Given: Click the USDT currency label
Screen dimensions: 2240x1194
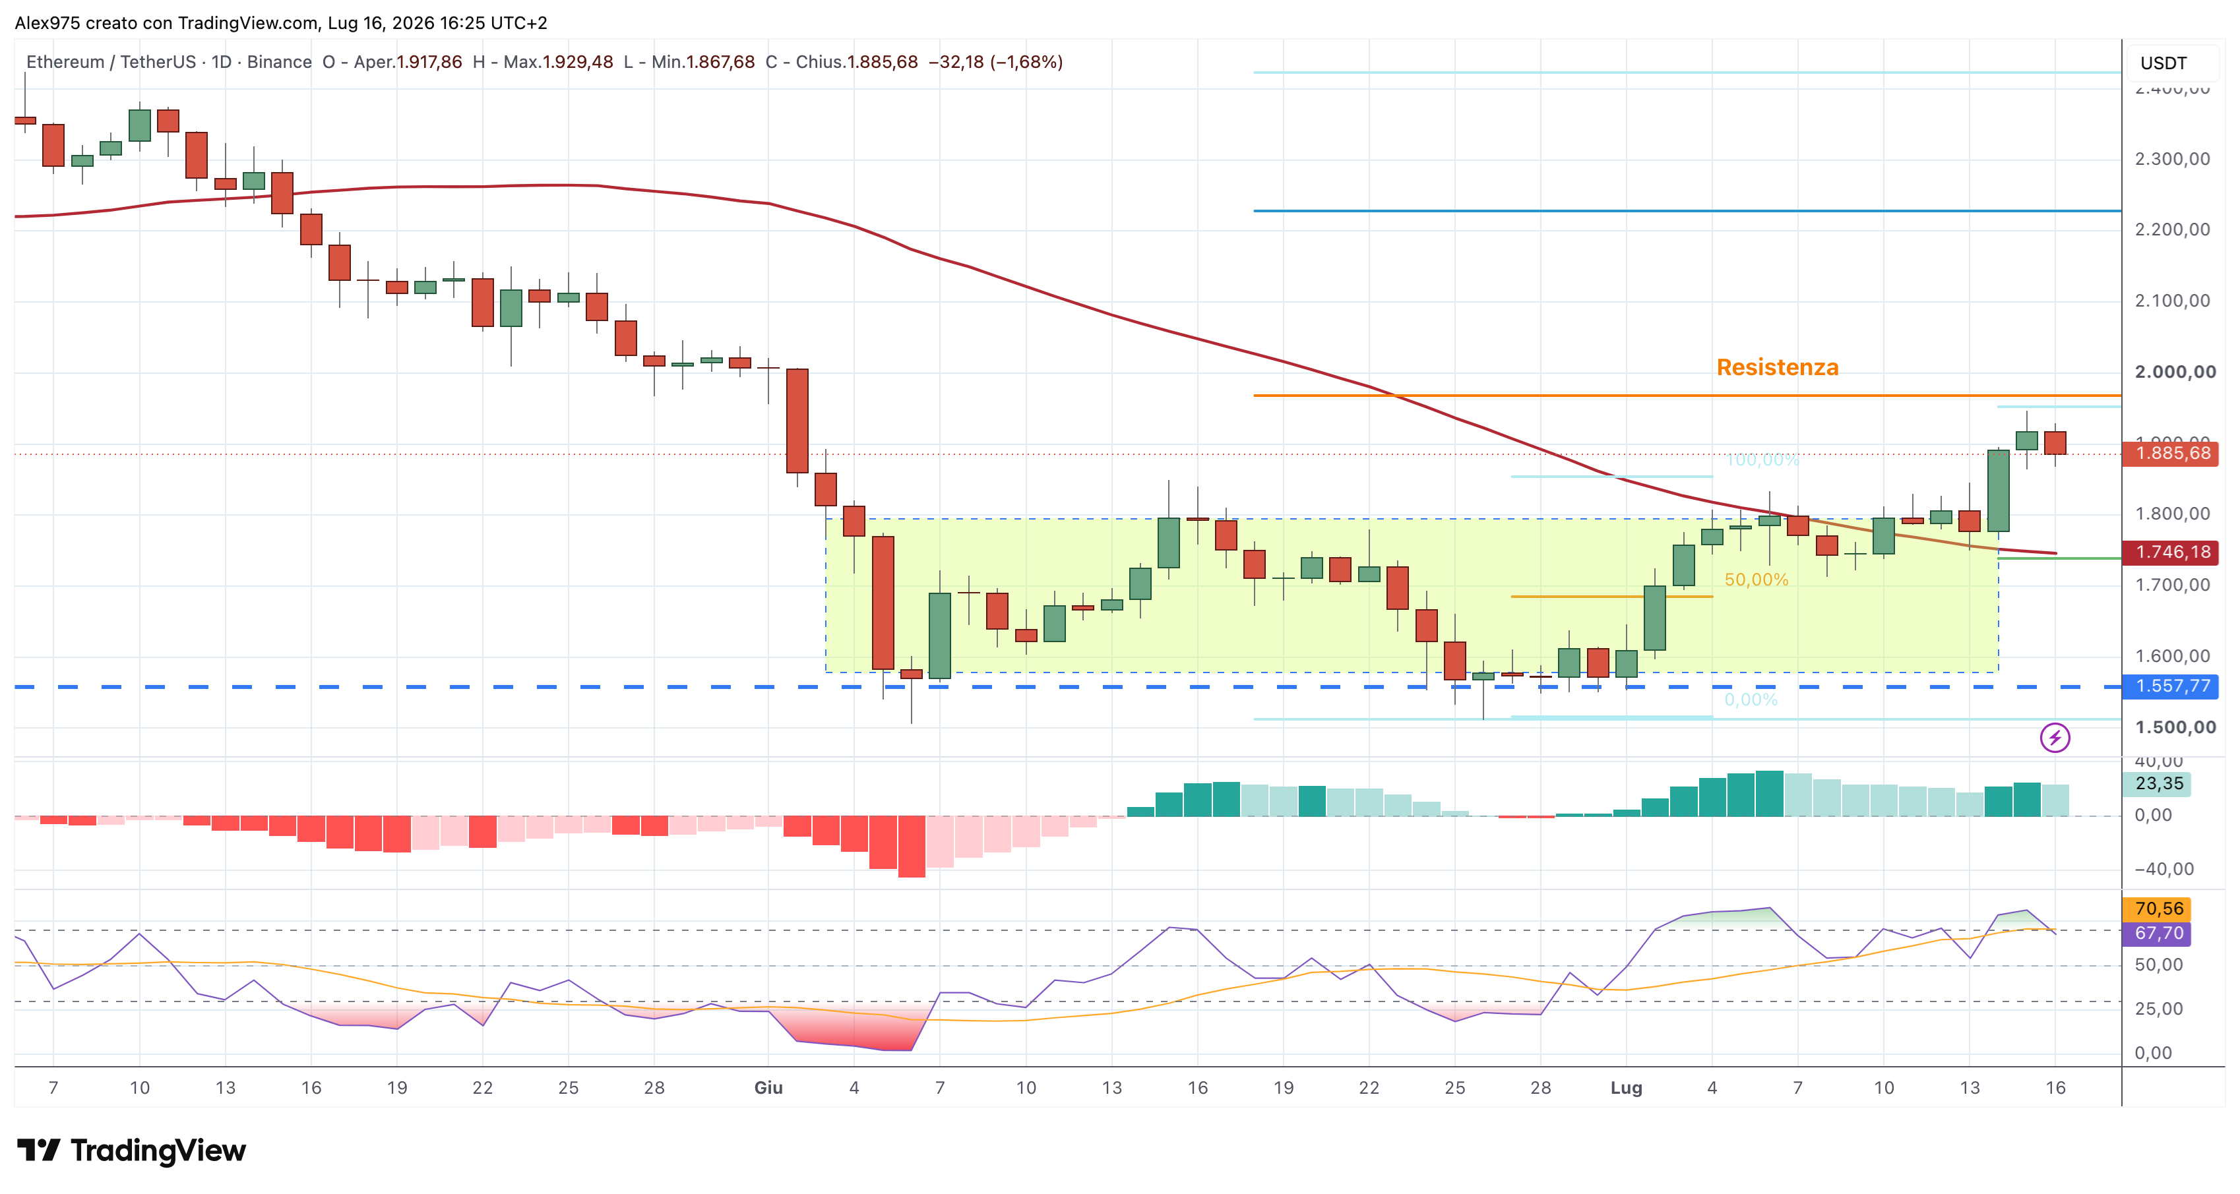Looking at the screenshot, I should coord(2163,63).
